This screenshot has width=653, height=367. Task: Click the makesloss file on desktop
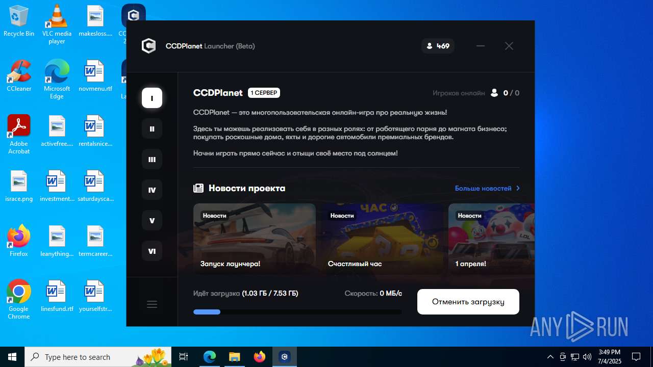tap(95, 21)
